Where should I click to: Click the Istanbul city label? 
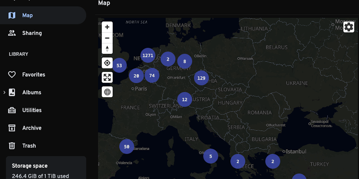[296, 151]
